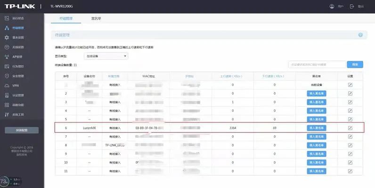
Task: Open the help question mark icon
Action: [360, 35]
